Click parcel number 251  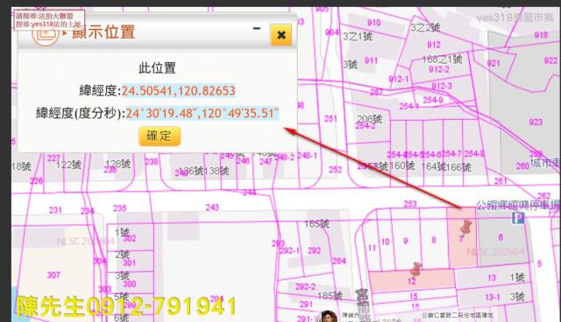(330, 118)
